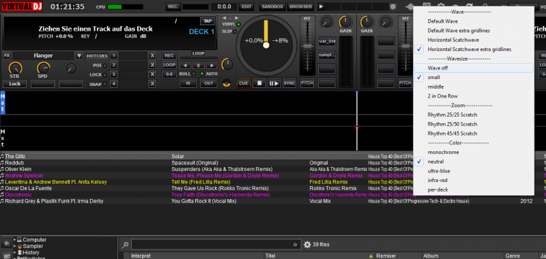Click the yellow headphone cue icon near CUE

click(x=227, y=83)
